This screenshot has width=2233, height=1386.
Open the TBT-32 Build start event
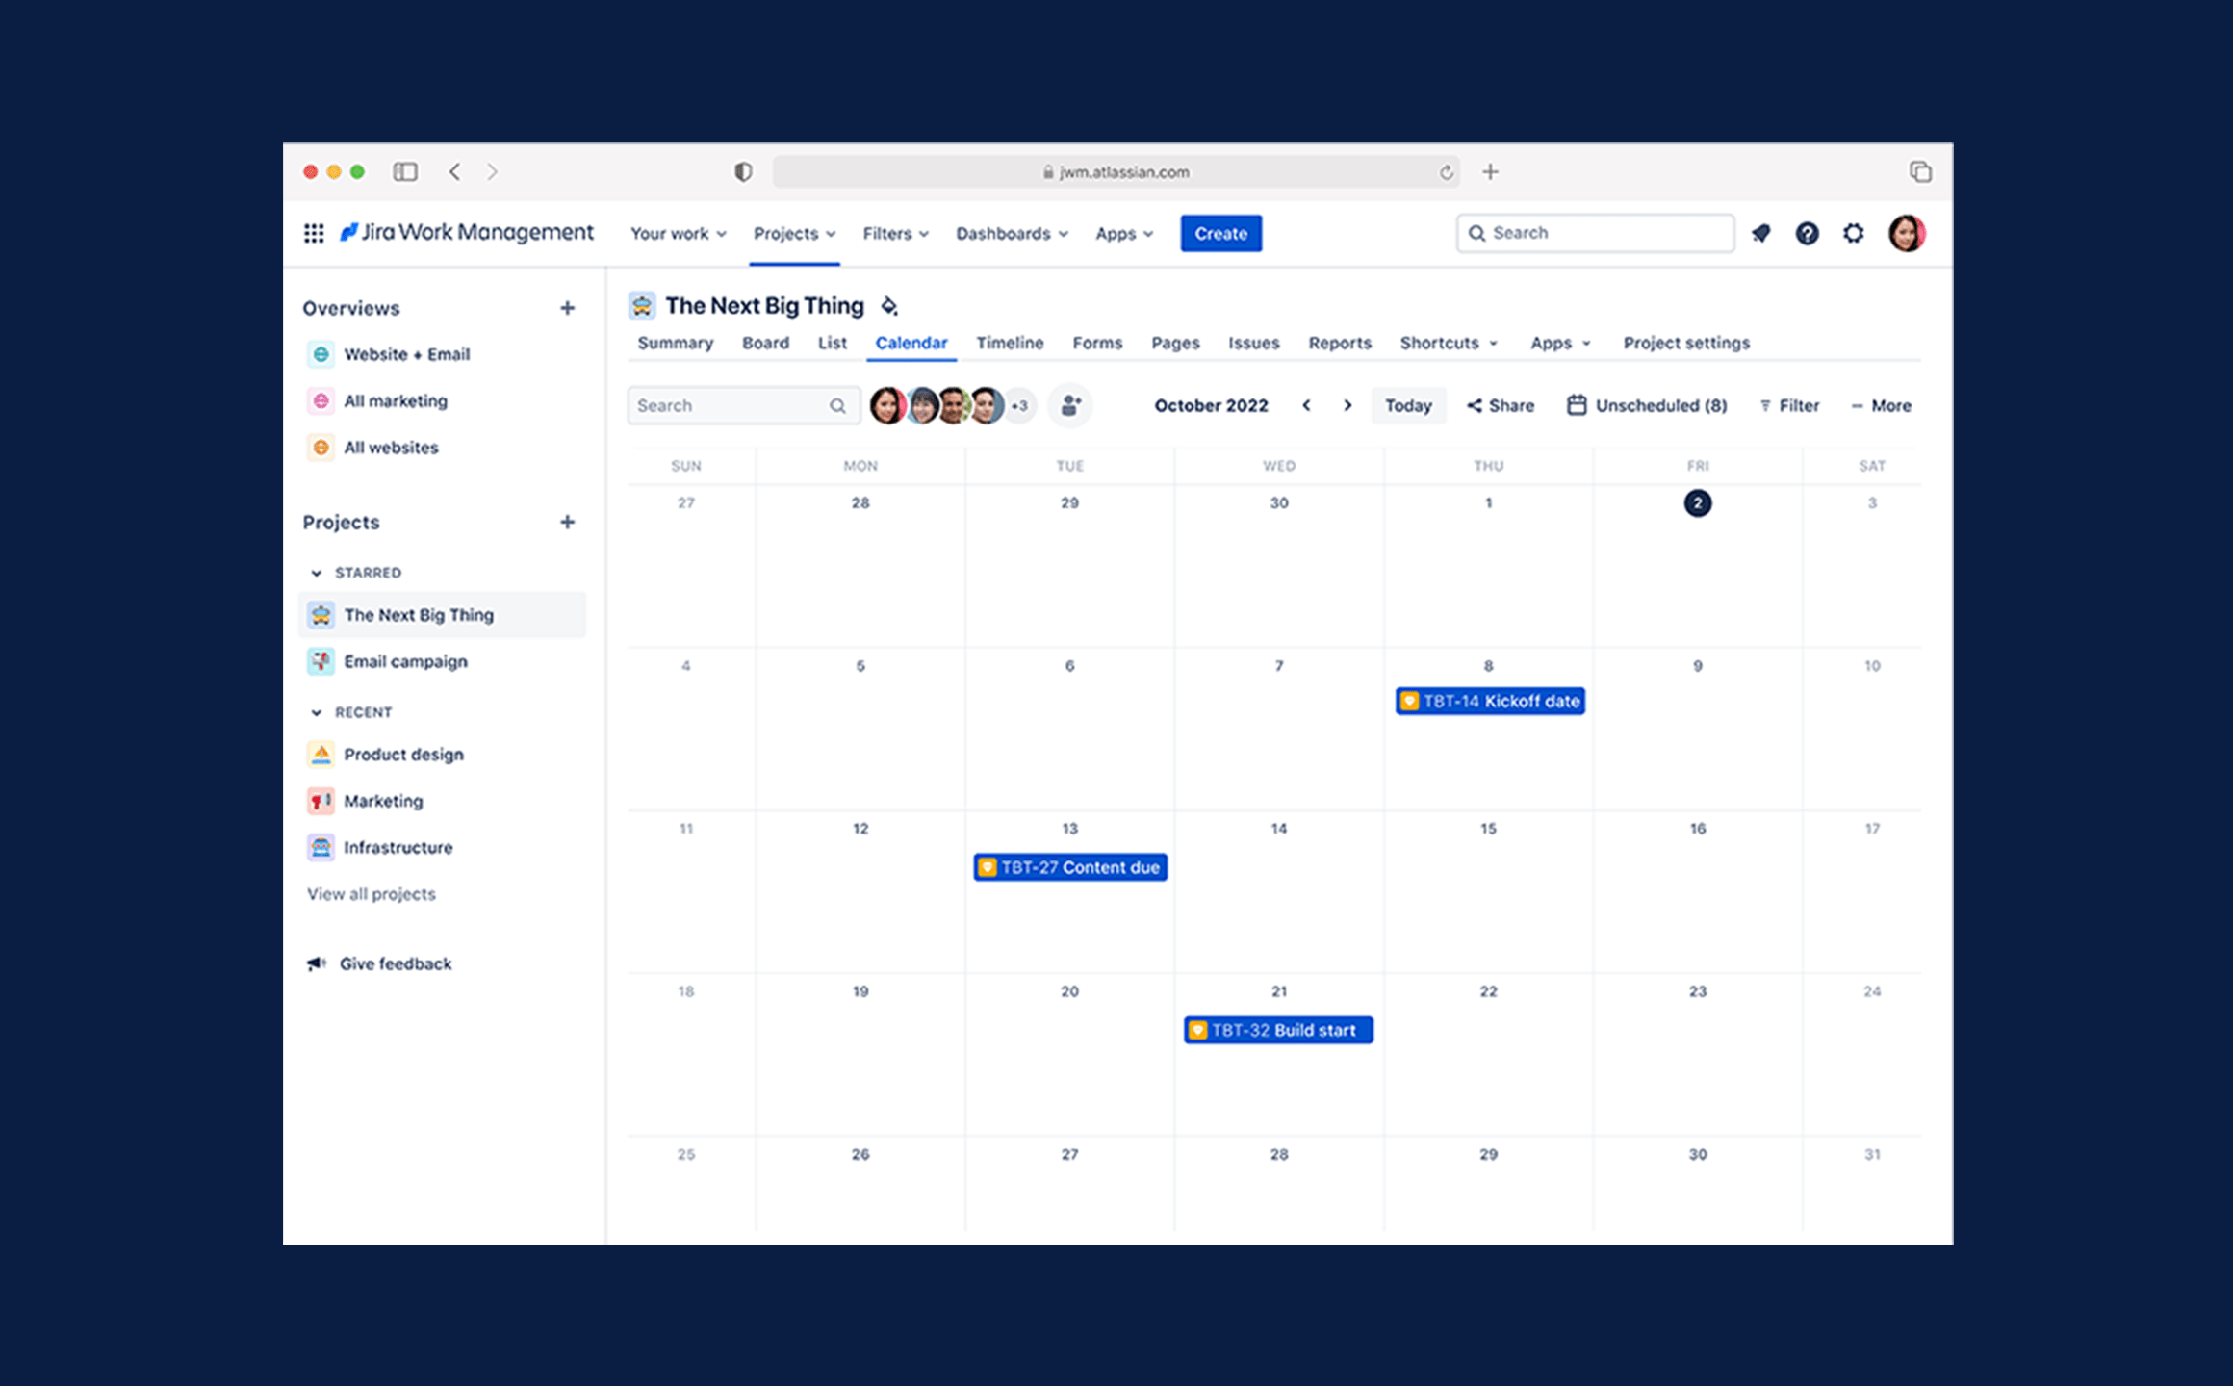coord(1278,1030)
